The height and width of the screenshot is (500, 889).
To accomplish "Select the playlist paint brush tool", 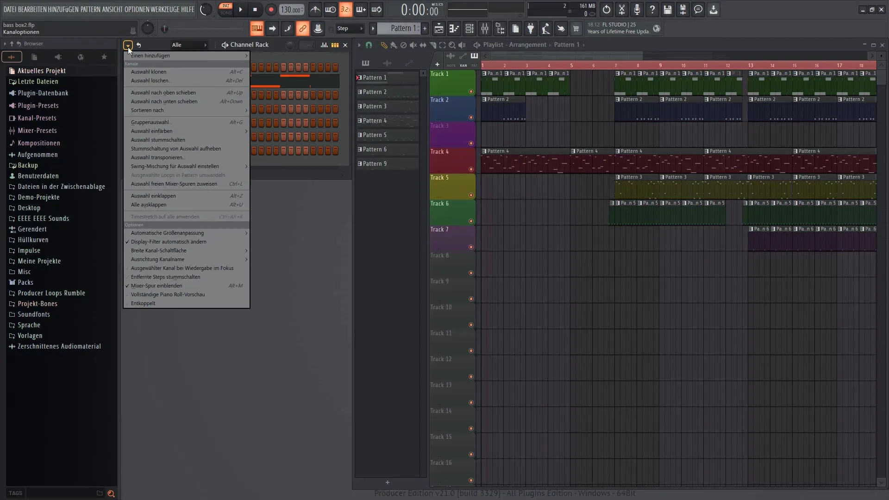I will point(394,45).
